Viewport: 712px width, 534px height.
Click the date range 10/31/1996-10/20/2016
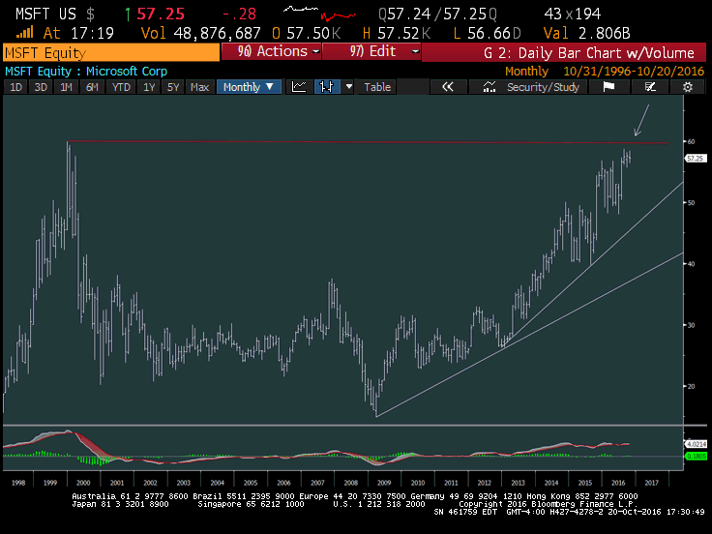coord(634,71)
